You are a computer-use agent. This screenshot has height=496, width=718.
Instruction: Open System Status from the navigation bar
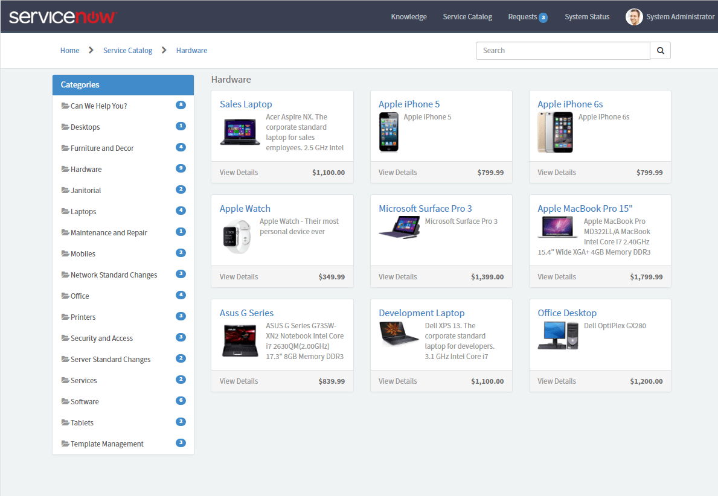[587, 16]
